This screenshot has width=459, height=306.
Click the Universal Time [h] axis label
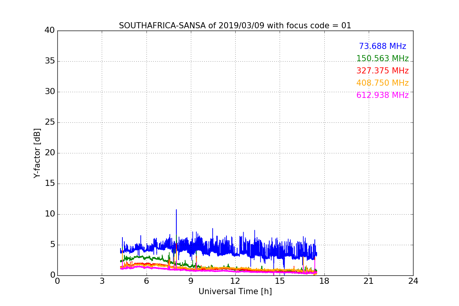click(235, 291)
